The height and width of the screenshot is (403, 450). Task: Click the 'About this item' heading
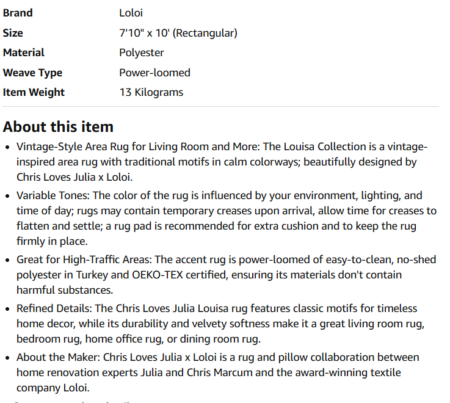click(x=58, y=127)
